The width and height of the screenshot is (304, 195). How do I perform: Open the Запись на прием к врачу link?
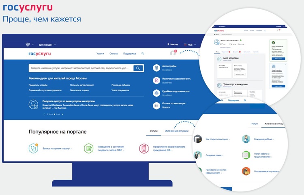click(57, 149)
